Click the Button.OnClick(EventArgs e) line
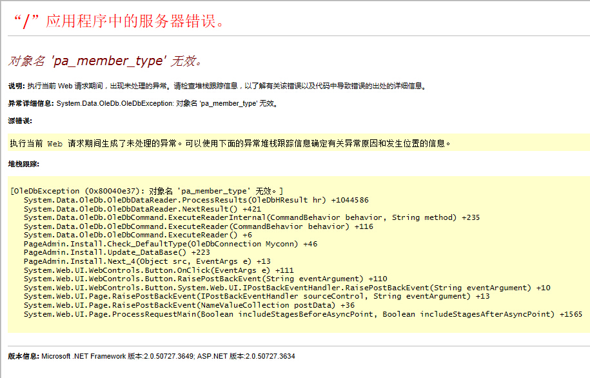590x378 pixels. pos(159,270)
